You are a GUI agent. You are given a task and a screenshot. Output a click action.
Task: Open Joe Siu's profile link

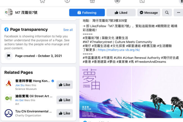click(20, 85)
